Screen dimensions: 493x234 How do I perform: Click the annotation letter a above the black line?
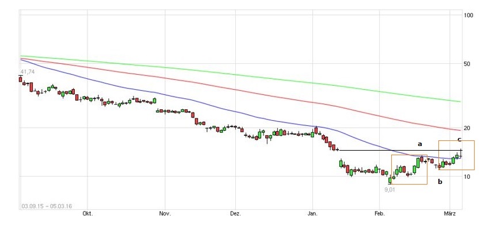(x=419, y=143)
